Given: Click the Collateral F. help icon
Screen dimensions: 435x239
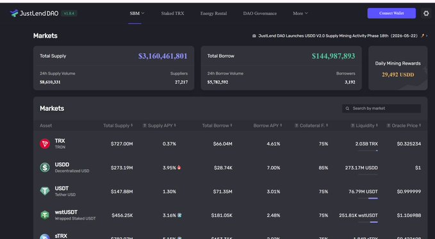Looking at the screenshot, I should (297, 126).
